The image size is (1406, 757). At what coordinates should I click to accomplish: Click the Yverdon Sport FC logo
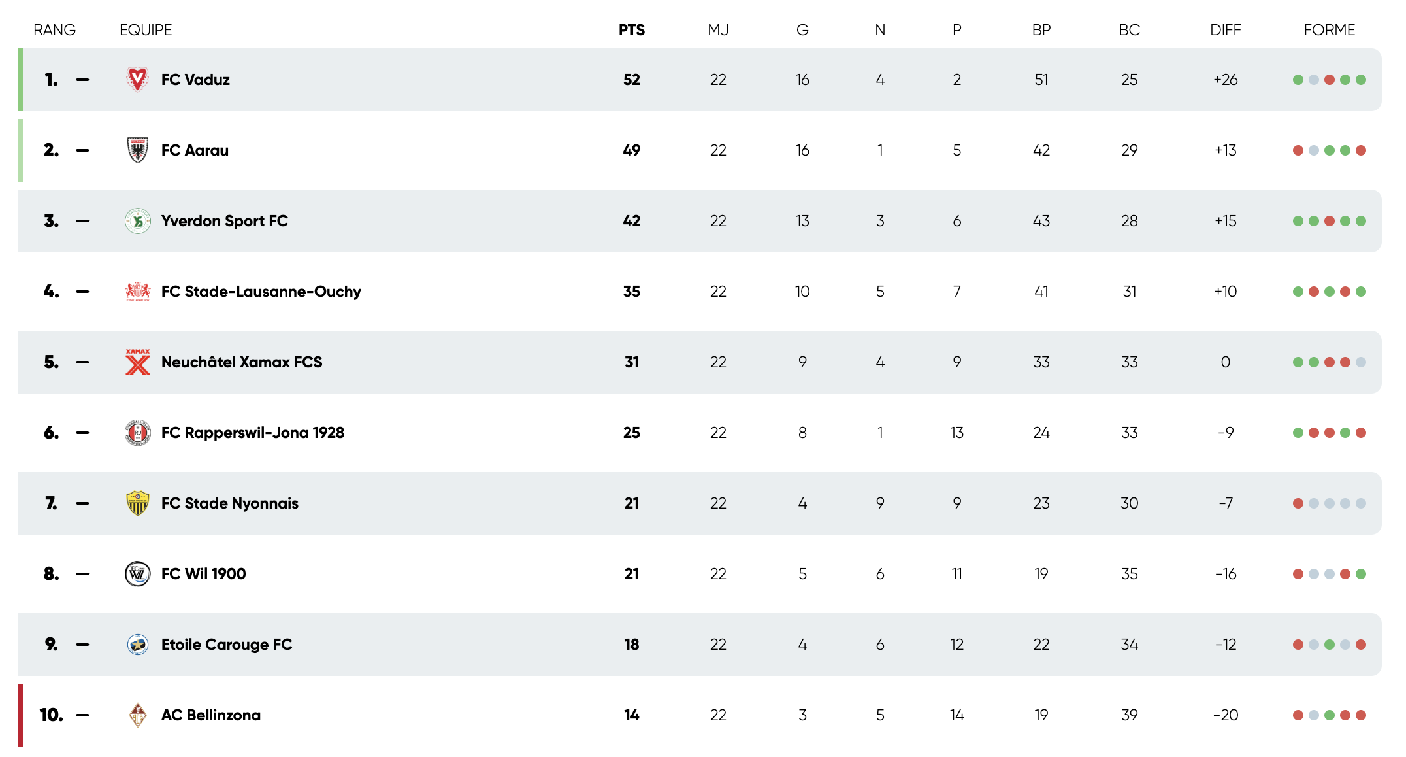[x=137, y=221]
